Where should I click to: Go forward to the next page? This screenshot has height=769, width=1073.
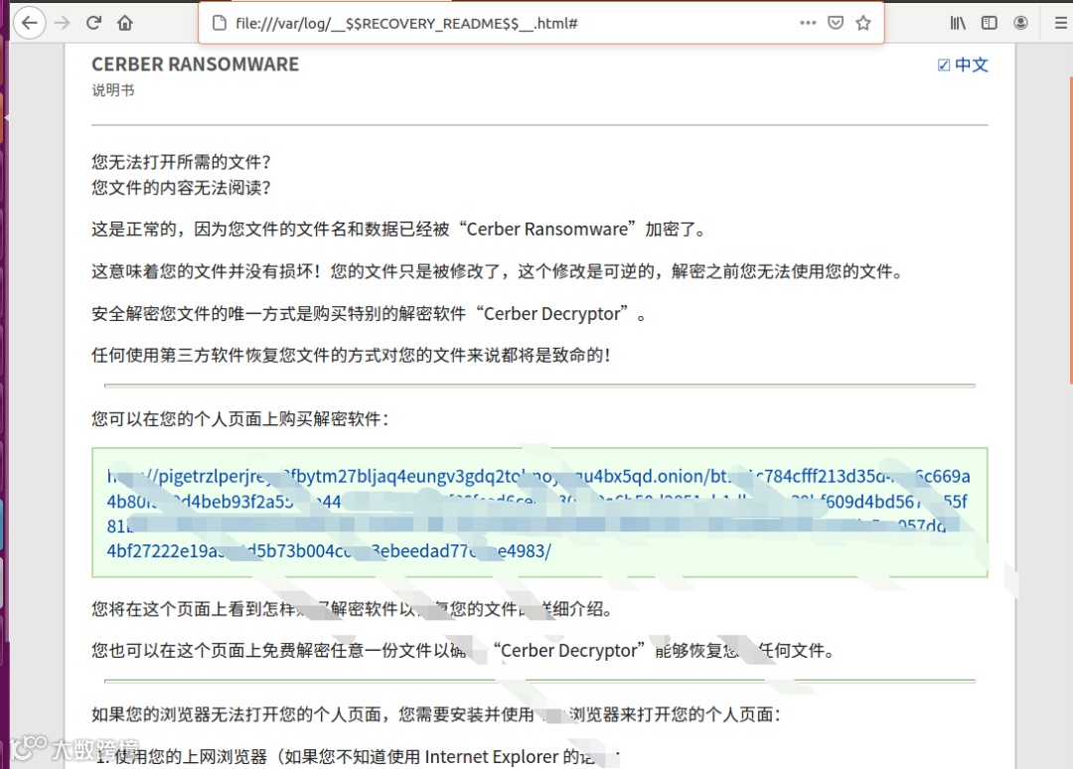tap(63, 23)
